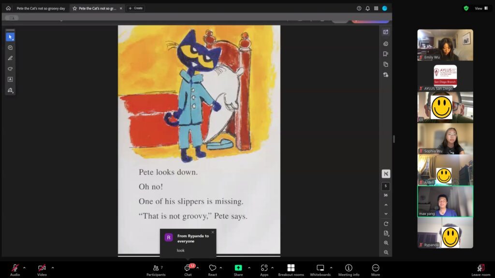Image resolution: width=495 pixels, height=278 pixels.
Task: Click the add text box tool
Action: coord(10,80)
